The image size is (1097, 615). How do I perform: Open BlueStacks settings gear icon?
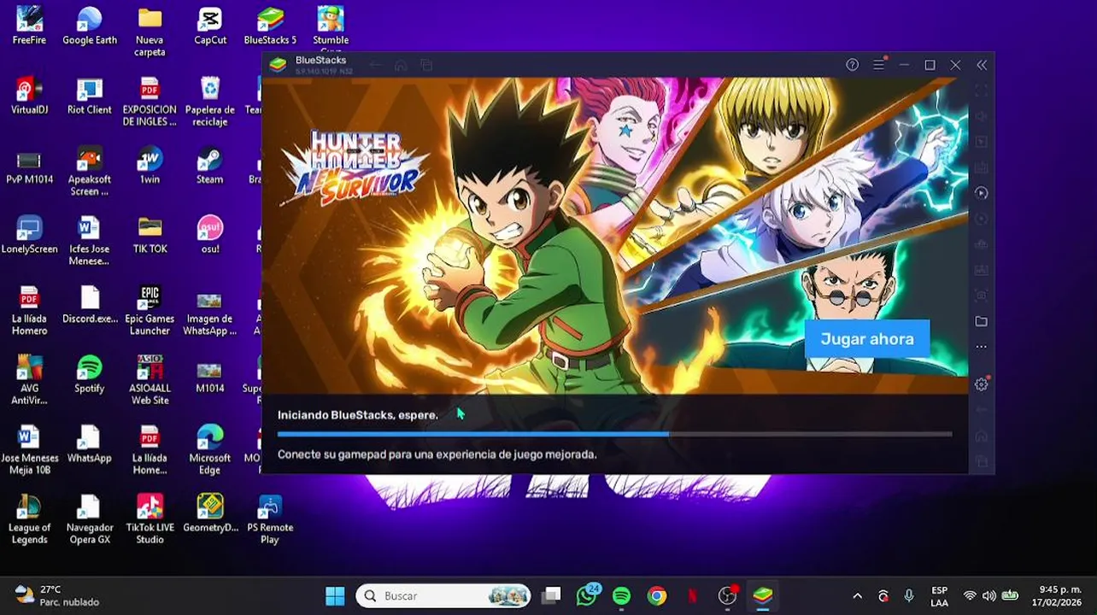(x=981, y=384)
